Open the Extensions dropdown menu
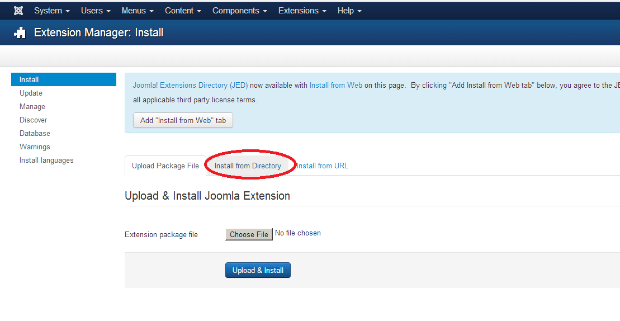The image size is (620, 321). (x=302, y=11)
